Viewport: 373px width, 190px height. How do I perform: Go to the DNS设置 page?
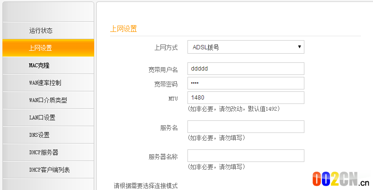[48, 135]
